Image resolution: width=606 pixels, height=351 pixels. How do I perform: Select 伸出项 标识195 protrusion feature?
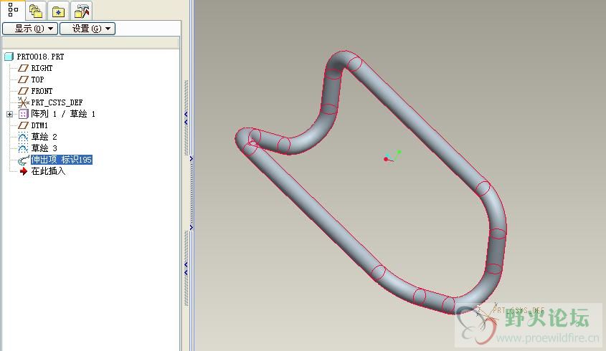62,160
